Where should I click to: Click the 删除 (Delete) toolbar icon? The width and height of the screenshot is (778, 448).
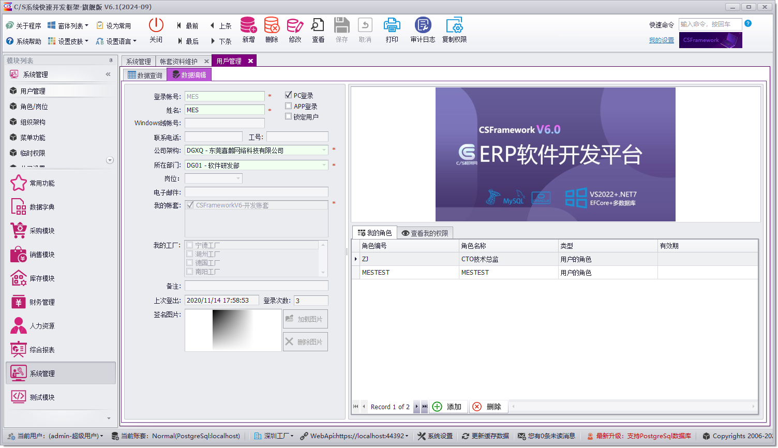pos(271,30)
